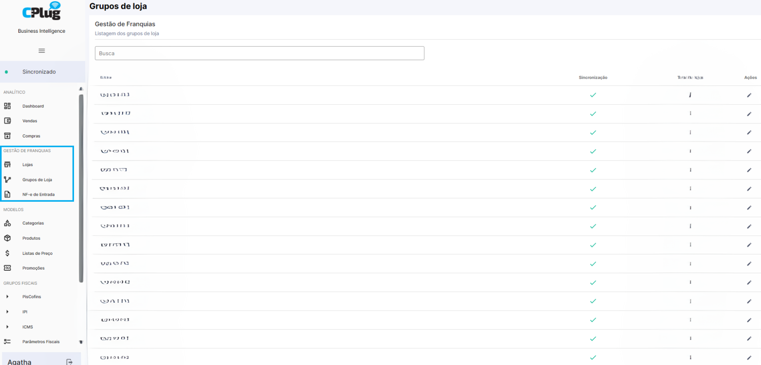Expand the ICMS fiscal group arrow
The image size is (761, 365).
(7, 327)
